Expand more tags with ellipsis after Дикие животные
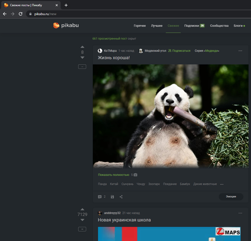251x241 pixels. point(222,184)
